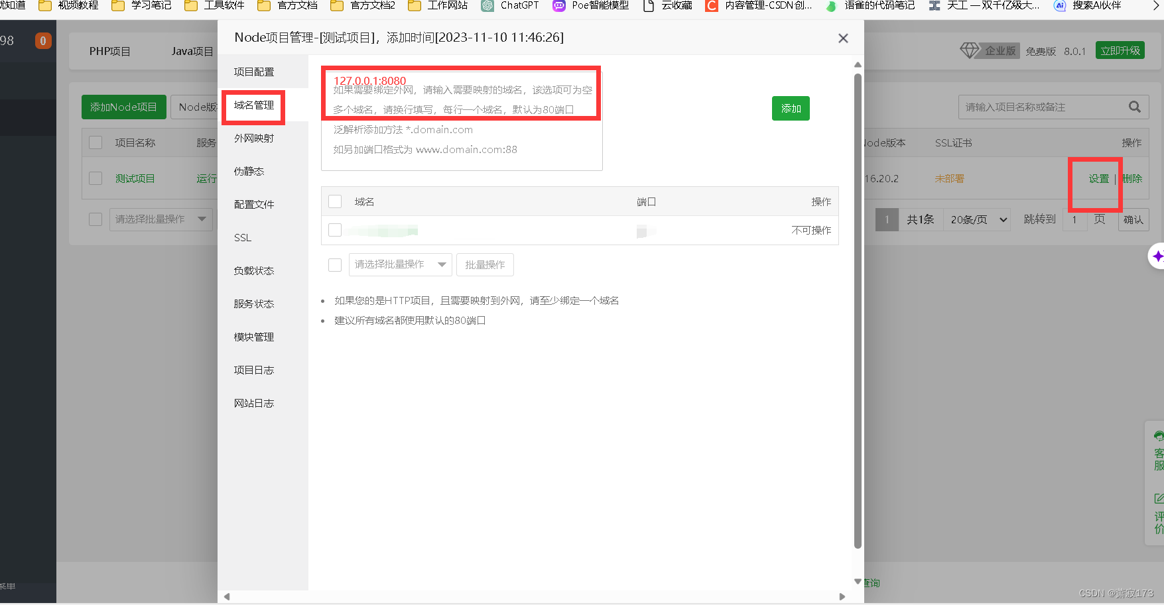This screenshot has width=1164, height=605.
Task: Open the 服务状态 tab
Action: pos(263,303)
